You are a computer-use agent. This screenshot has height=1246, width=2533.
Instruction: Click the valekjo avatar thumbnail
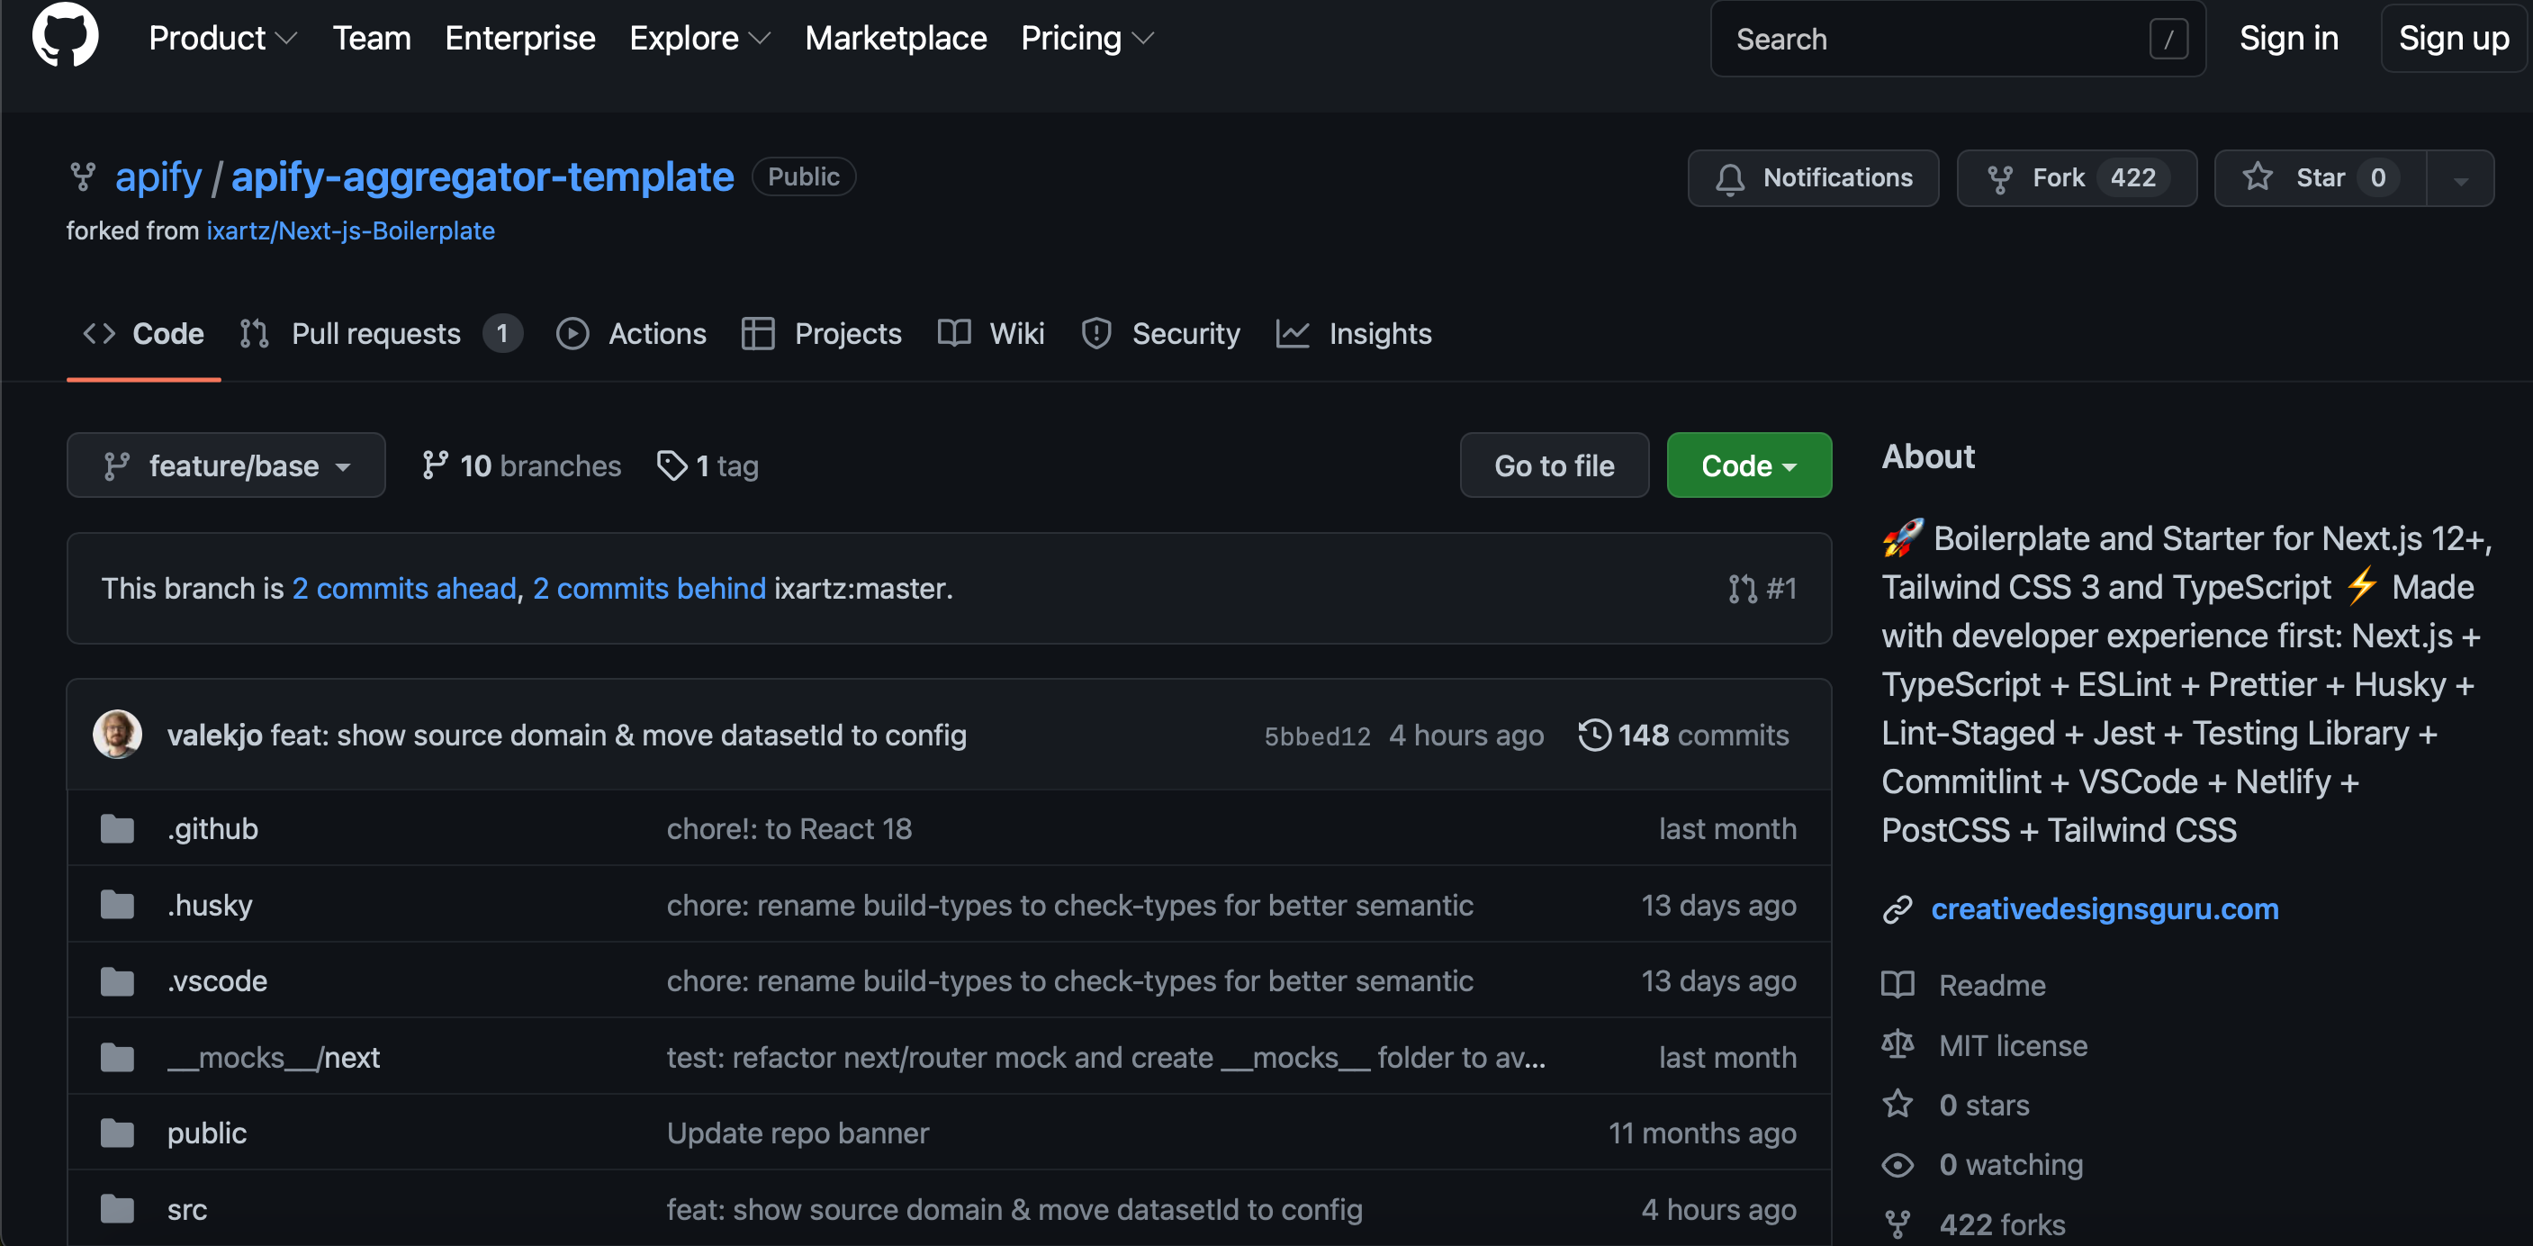pos(117,735)
